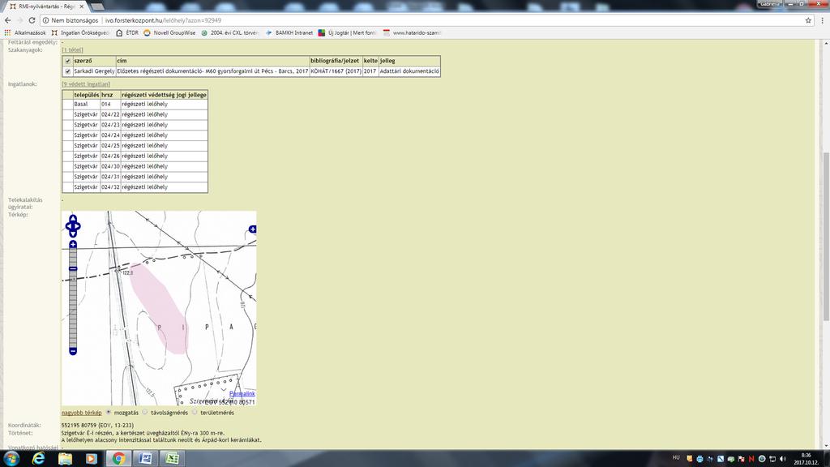Click the map zoom slider handle
The image size is (830, 467).
click(73, 269)
